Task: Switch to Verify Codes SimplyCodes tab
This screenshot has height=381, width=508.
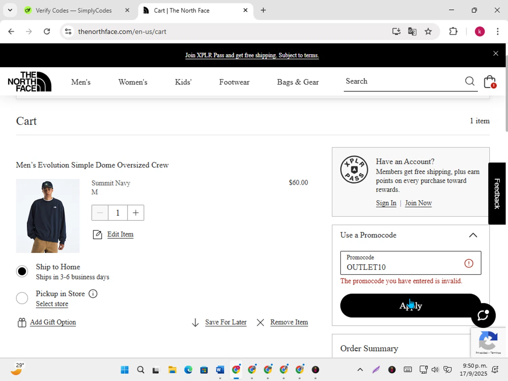Action: 73,10
